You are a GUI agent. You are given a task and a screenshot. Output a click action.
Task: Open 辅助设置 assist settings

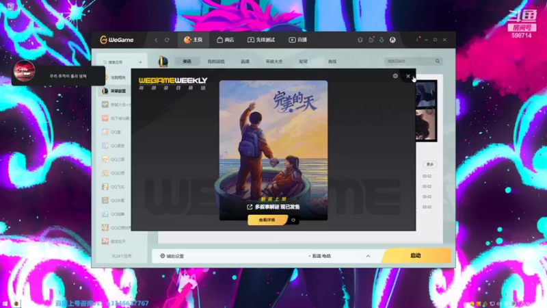pos(172,256)
